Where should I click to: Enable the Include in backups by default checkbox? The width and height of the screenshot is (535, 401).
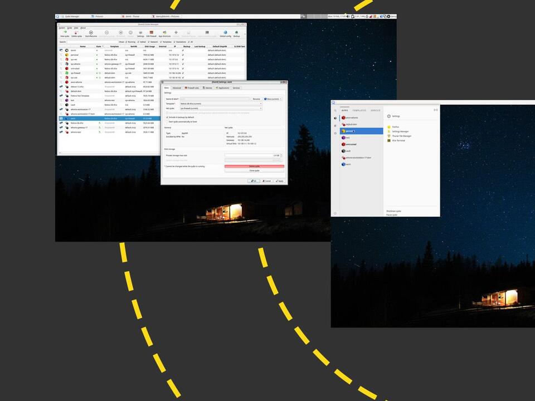[x=167, y=118]
